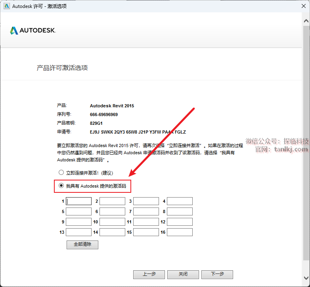Click activation code field 11
This screenshot has height=287, width=310.
[146, 222]
